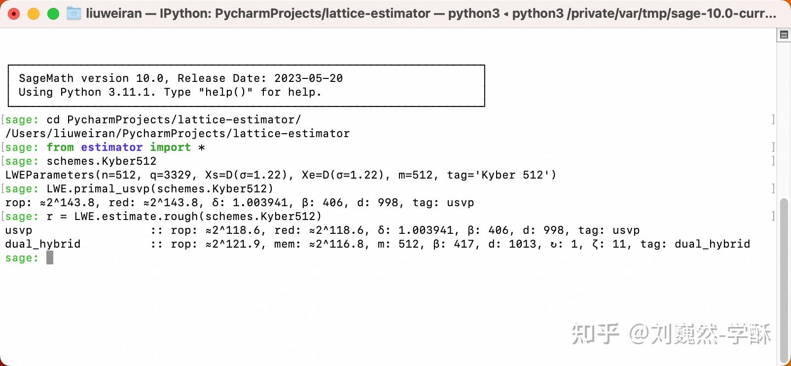Close the terminal window with red button
The width and height of the screenshot is (791, 366).
coord(14,14)
